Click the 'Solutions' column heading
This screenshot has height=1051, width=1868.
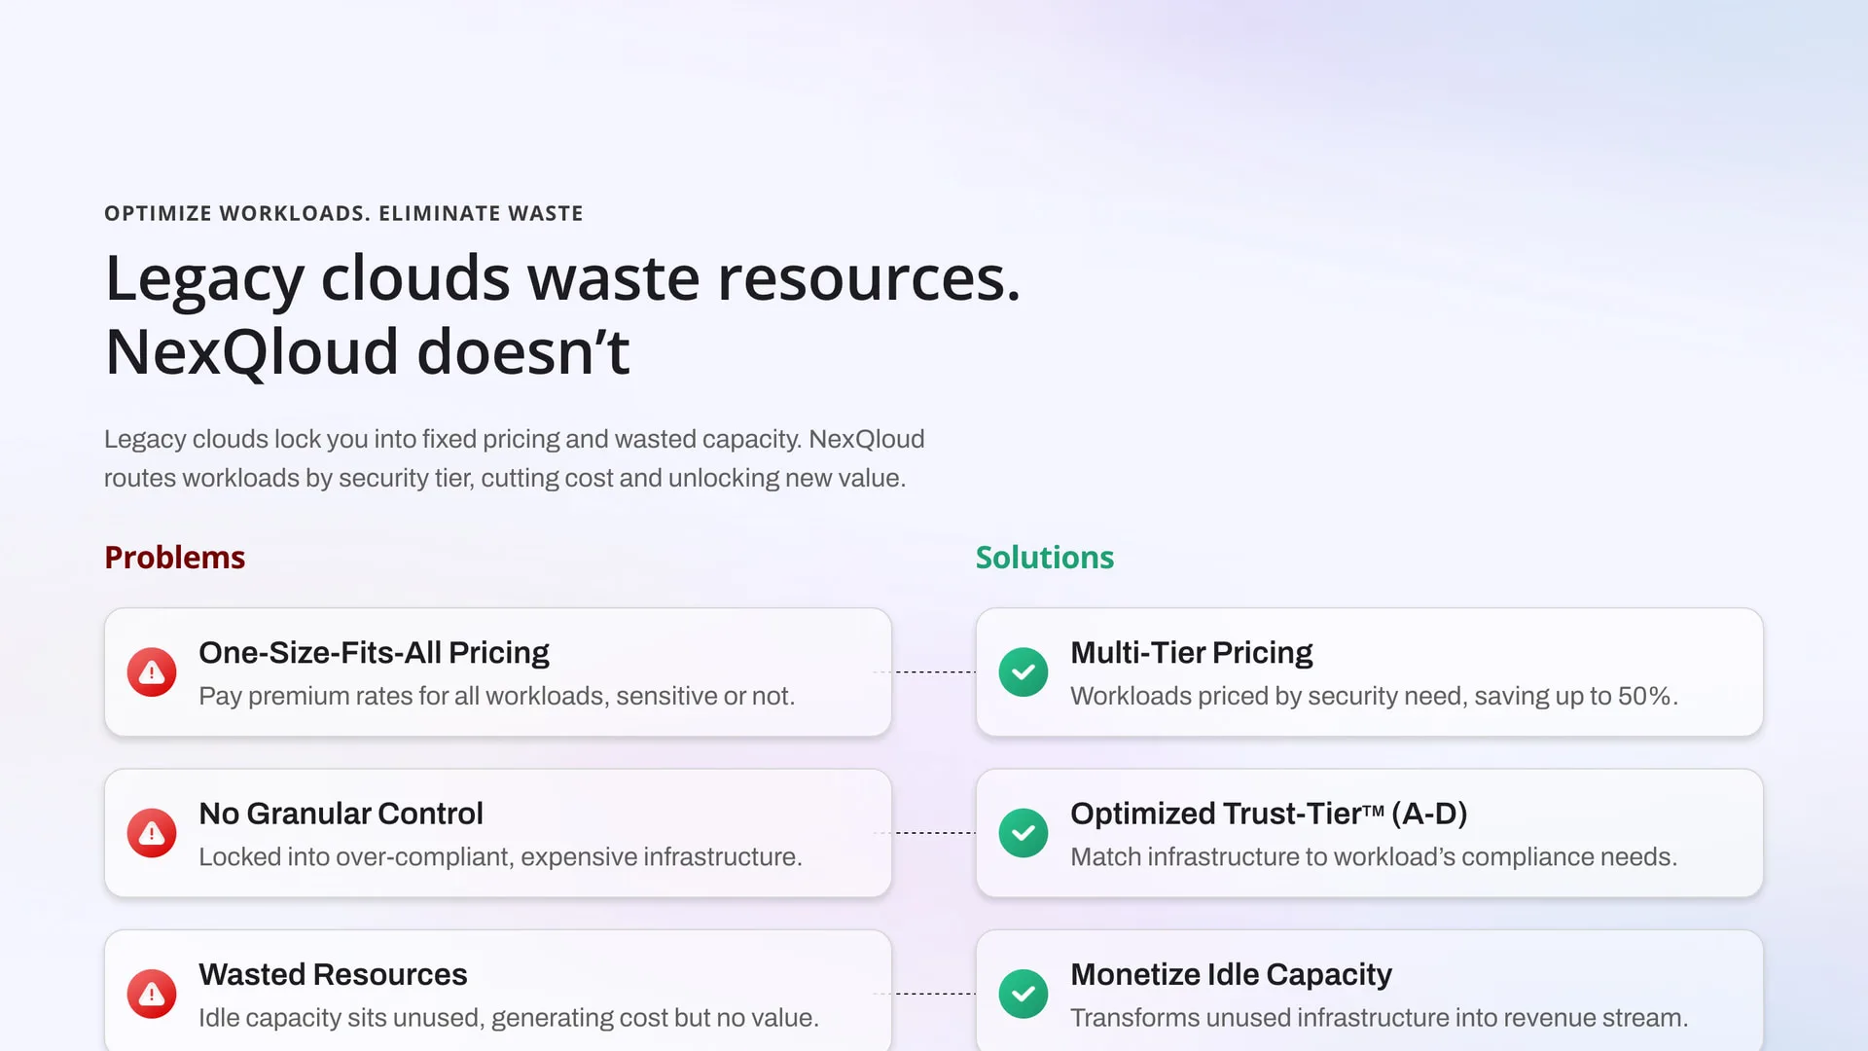pos(1045,558)
